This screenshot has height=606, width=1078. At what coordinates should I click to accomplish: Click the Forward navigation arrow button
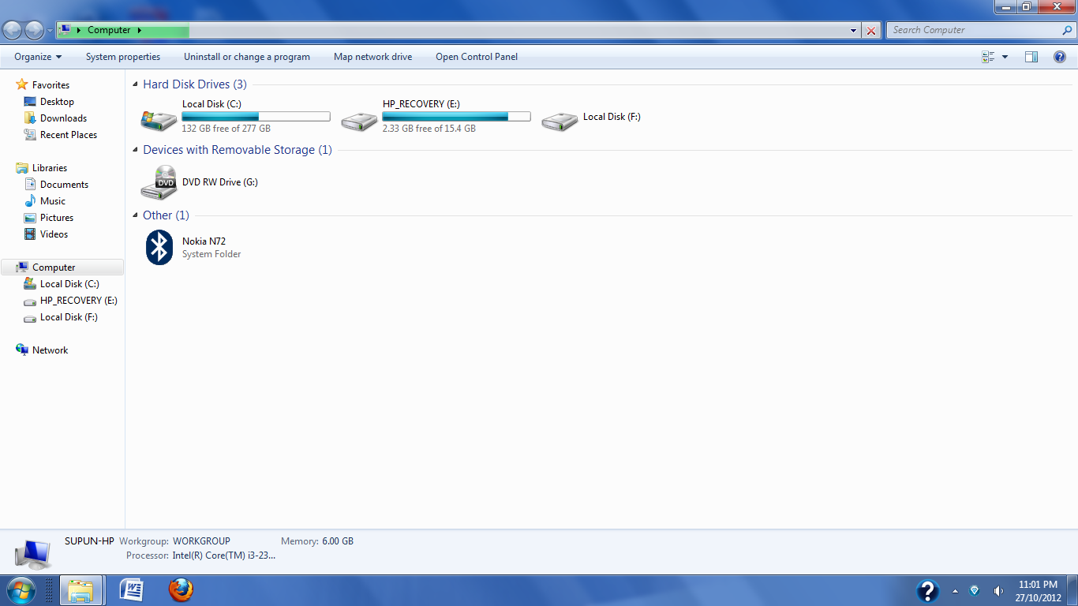[x=34, y=30]
